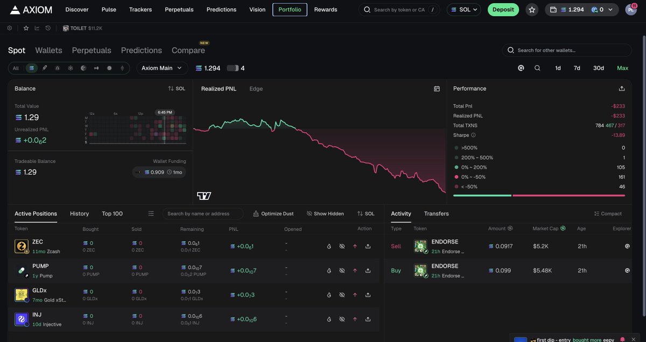Image resolution: width=646 pixels, height=342 pixels.
Task: Hide the GLDx position with eye-slash icon
Action: [x=342, y=295]
